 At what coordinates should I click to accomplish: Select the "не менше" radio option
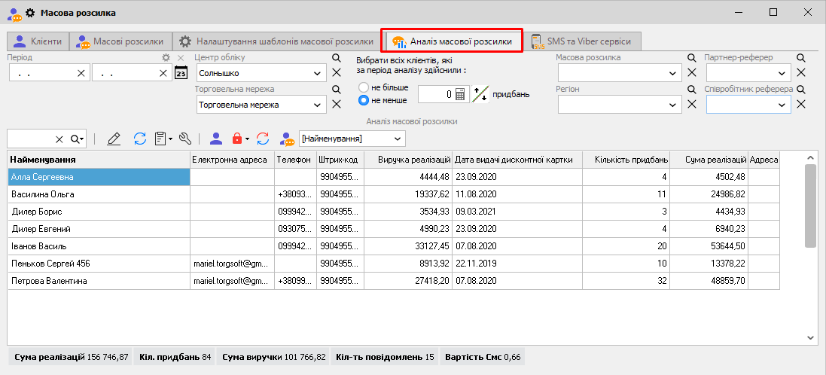(x=364, y=100)
